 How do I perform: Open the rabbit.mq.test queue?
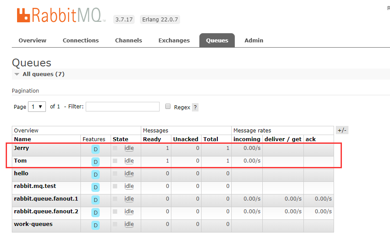tap(35, 186)
